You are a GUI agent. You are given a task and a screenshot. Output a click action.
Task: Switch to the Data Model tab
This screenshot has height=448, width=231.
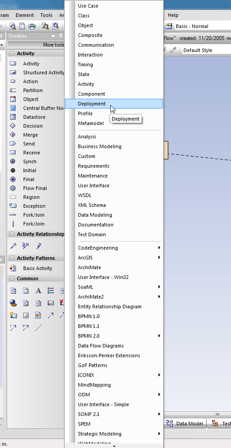(x=186, y=424)
